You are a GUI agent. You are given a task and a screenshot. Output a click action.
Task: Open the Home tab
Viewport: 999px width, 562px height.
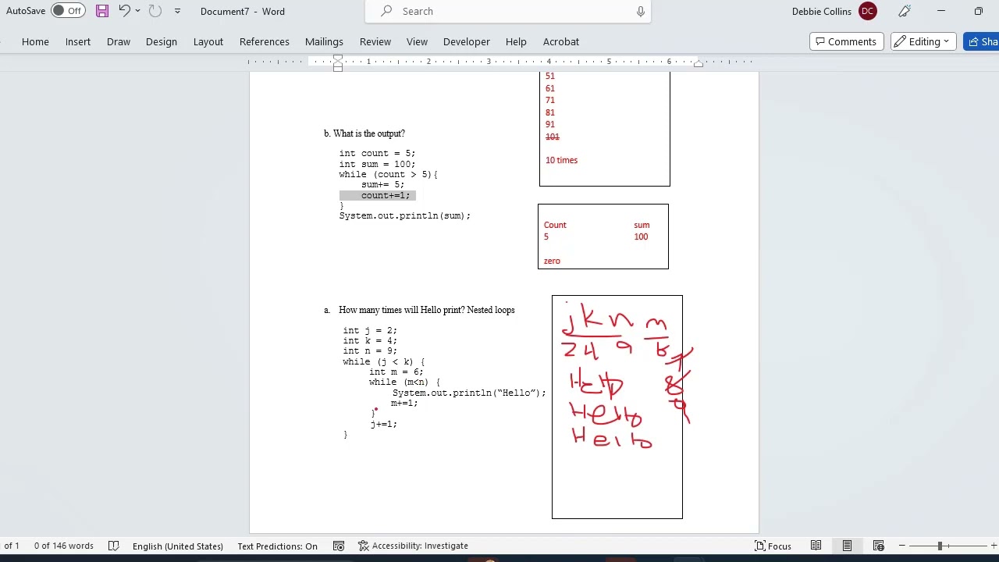[35, 41]
